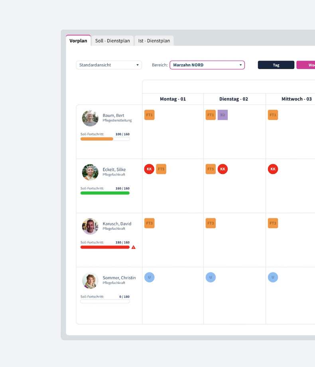Click Sommer, Christin's empty progress bar
This screenshot has height=367, width=315.
(x=105, y=302)
